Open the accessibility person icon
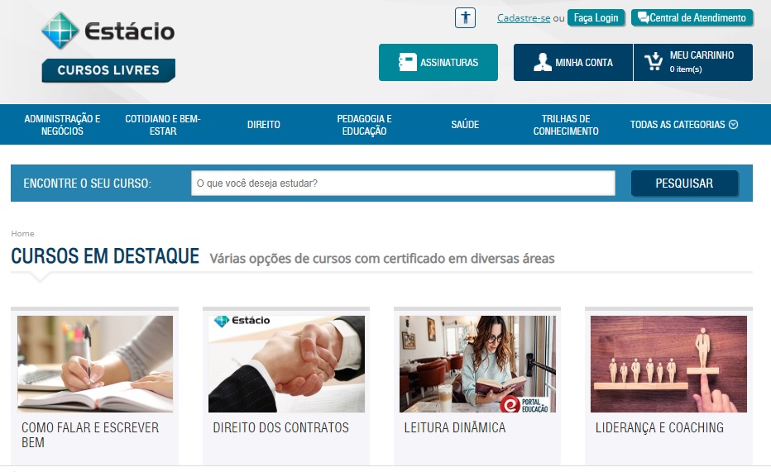This screenshot has width=771, height=472. point(465,18)
